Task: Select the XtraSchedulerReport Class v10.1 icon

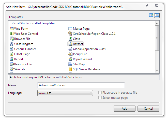Action: [x=70, y=33]
